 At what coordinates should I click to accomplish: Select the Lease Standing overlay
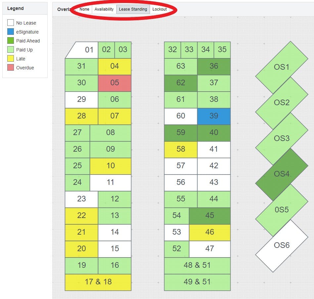pyautogui.click(x=133, y=9)
